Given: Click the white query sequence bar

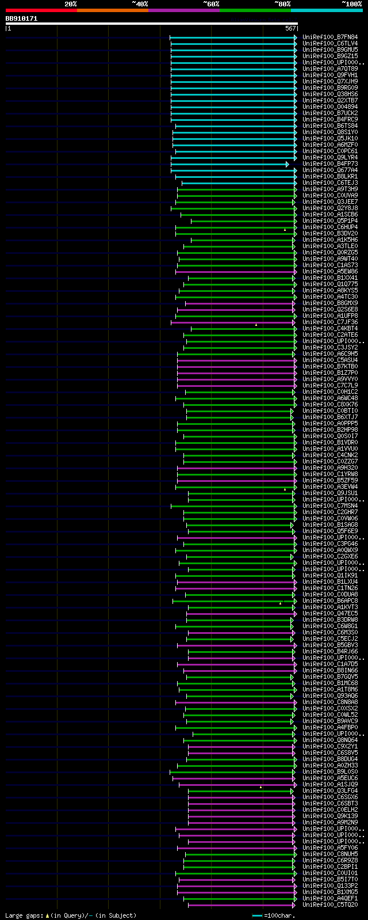Looking at the screenshot, I should tap(151, 24).
